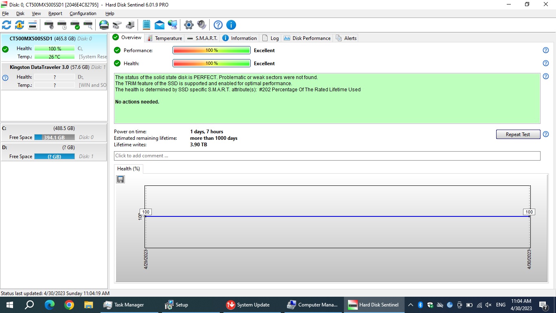
Task: Click the speaker sound toolbar icon
Action: click(201, 25)
